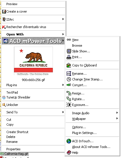Click the Exposure sun icon
Screen dimensions: 122x158
pyautogui.click(x=69, y=105)
